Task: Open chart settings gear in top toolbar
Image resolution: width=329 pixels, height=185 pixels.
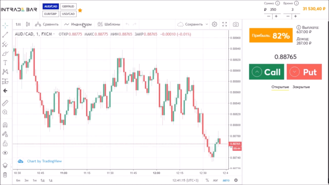Action: point(215,24)
